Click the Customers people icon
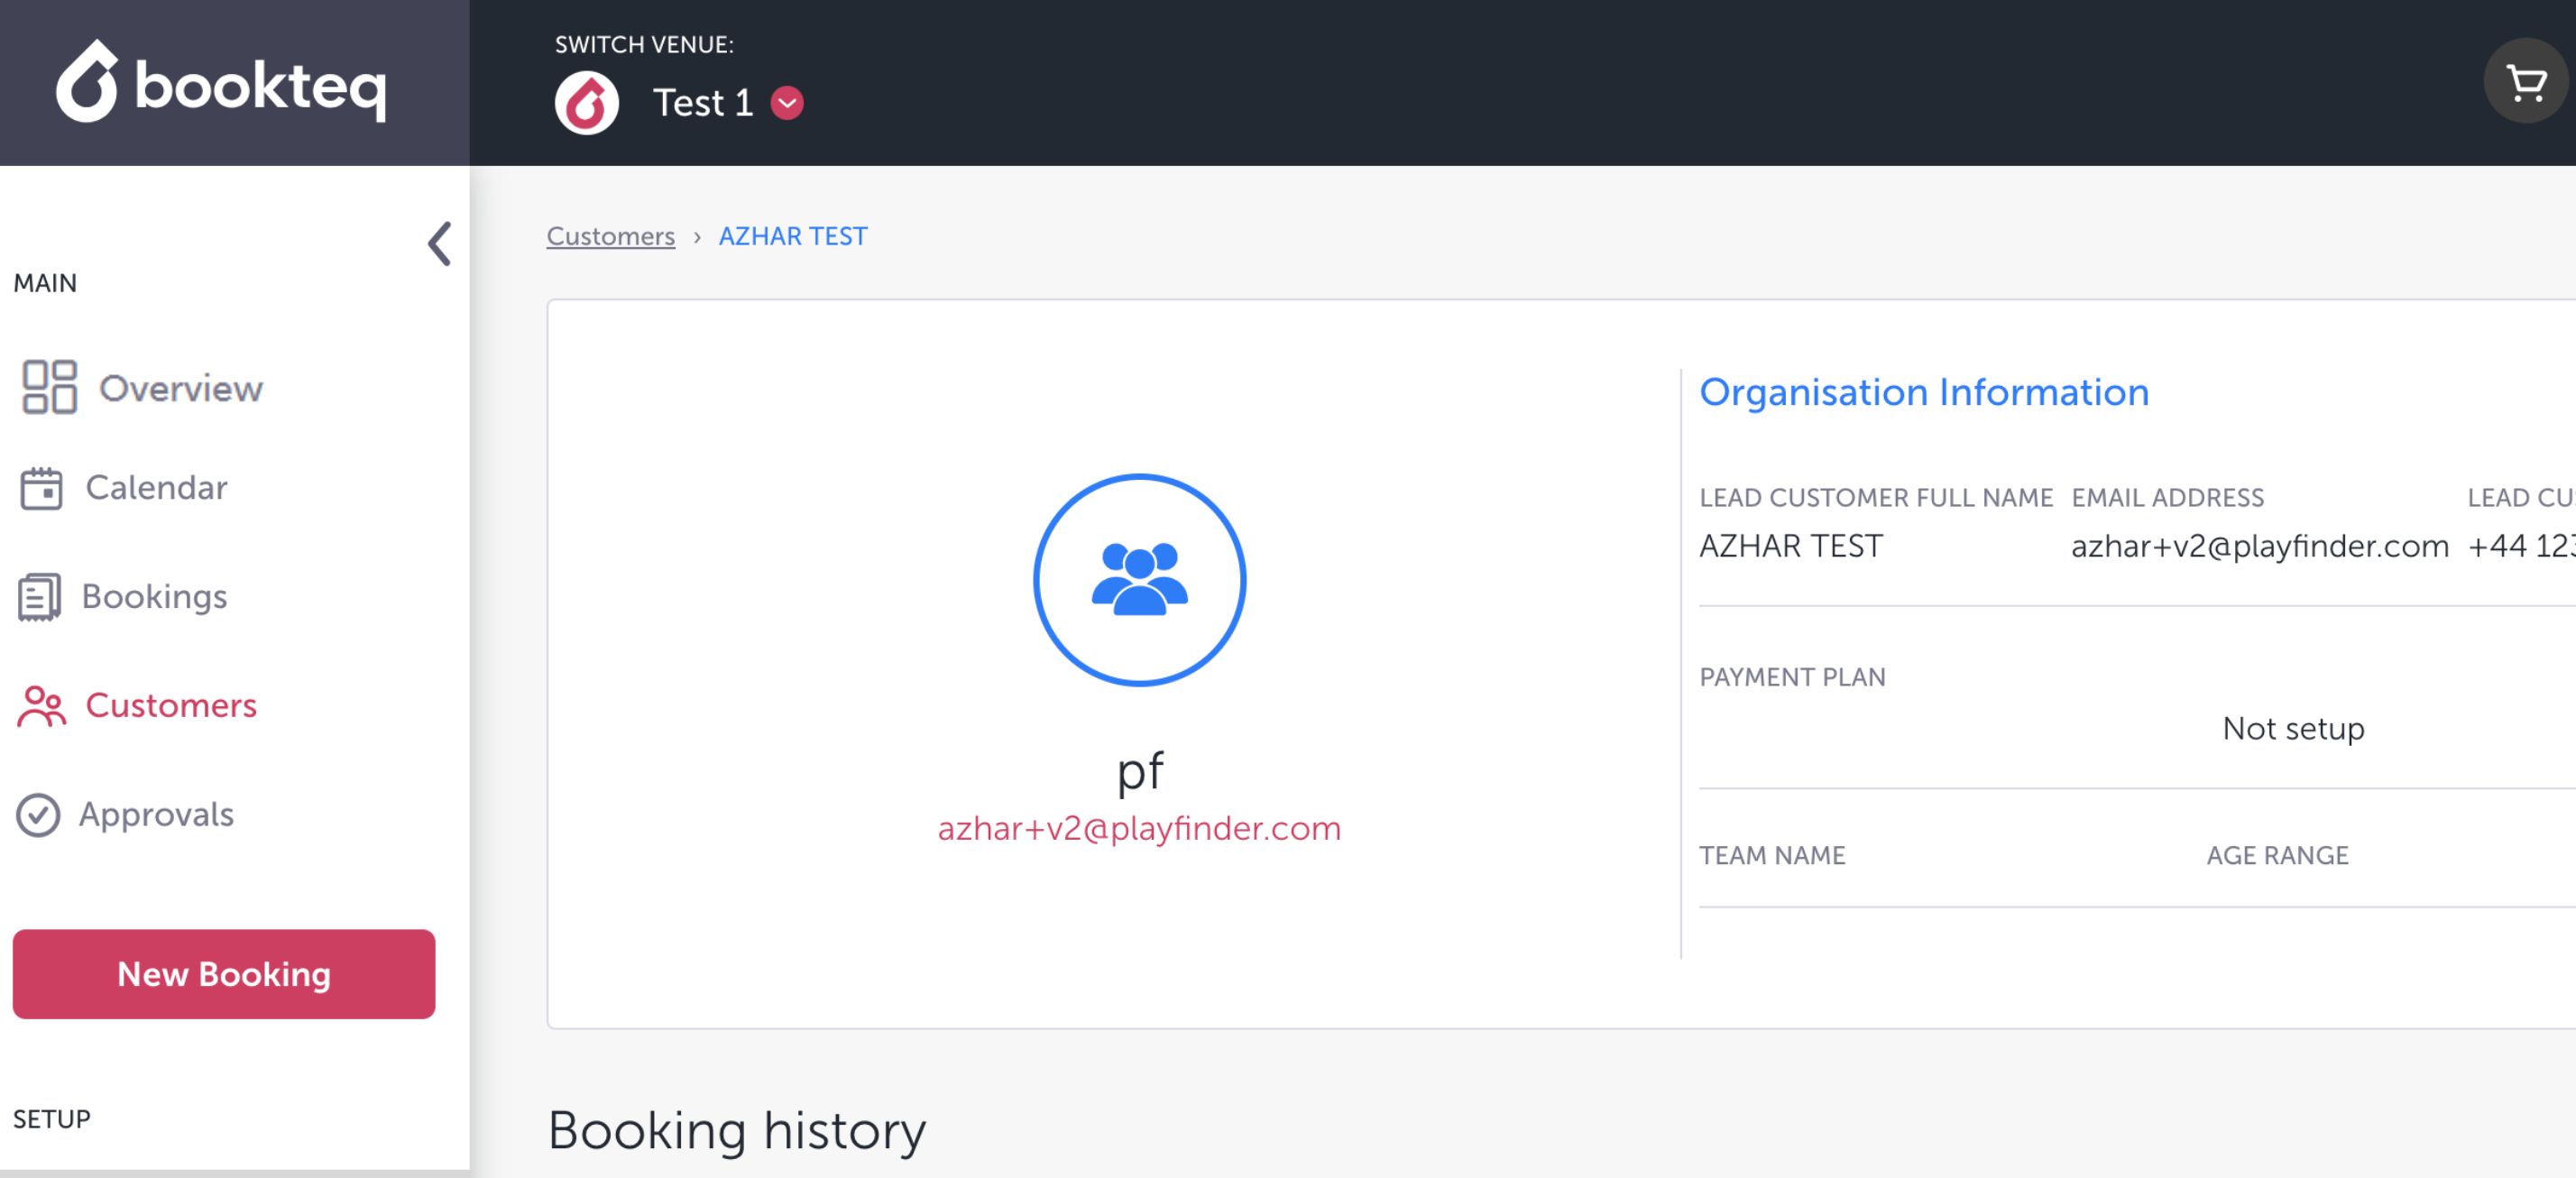2576x1178 pixels. pos(41,706)
